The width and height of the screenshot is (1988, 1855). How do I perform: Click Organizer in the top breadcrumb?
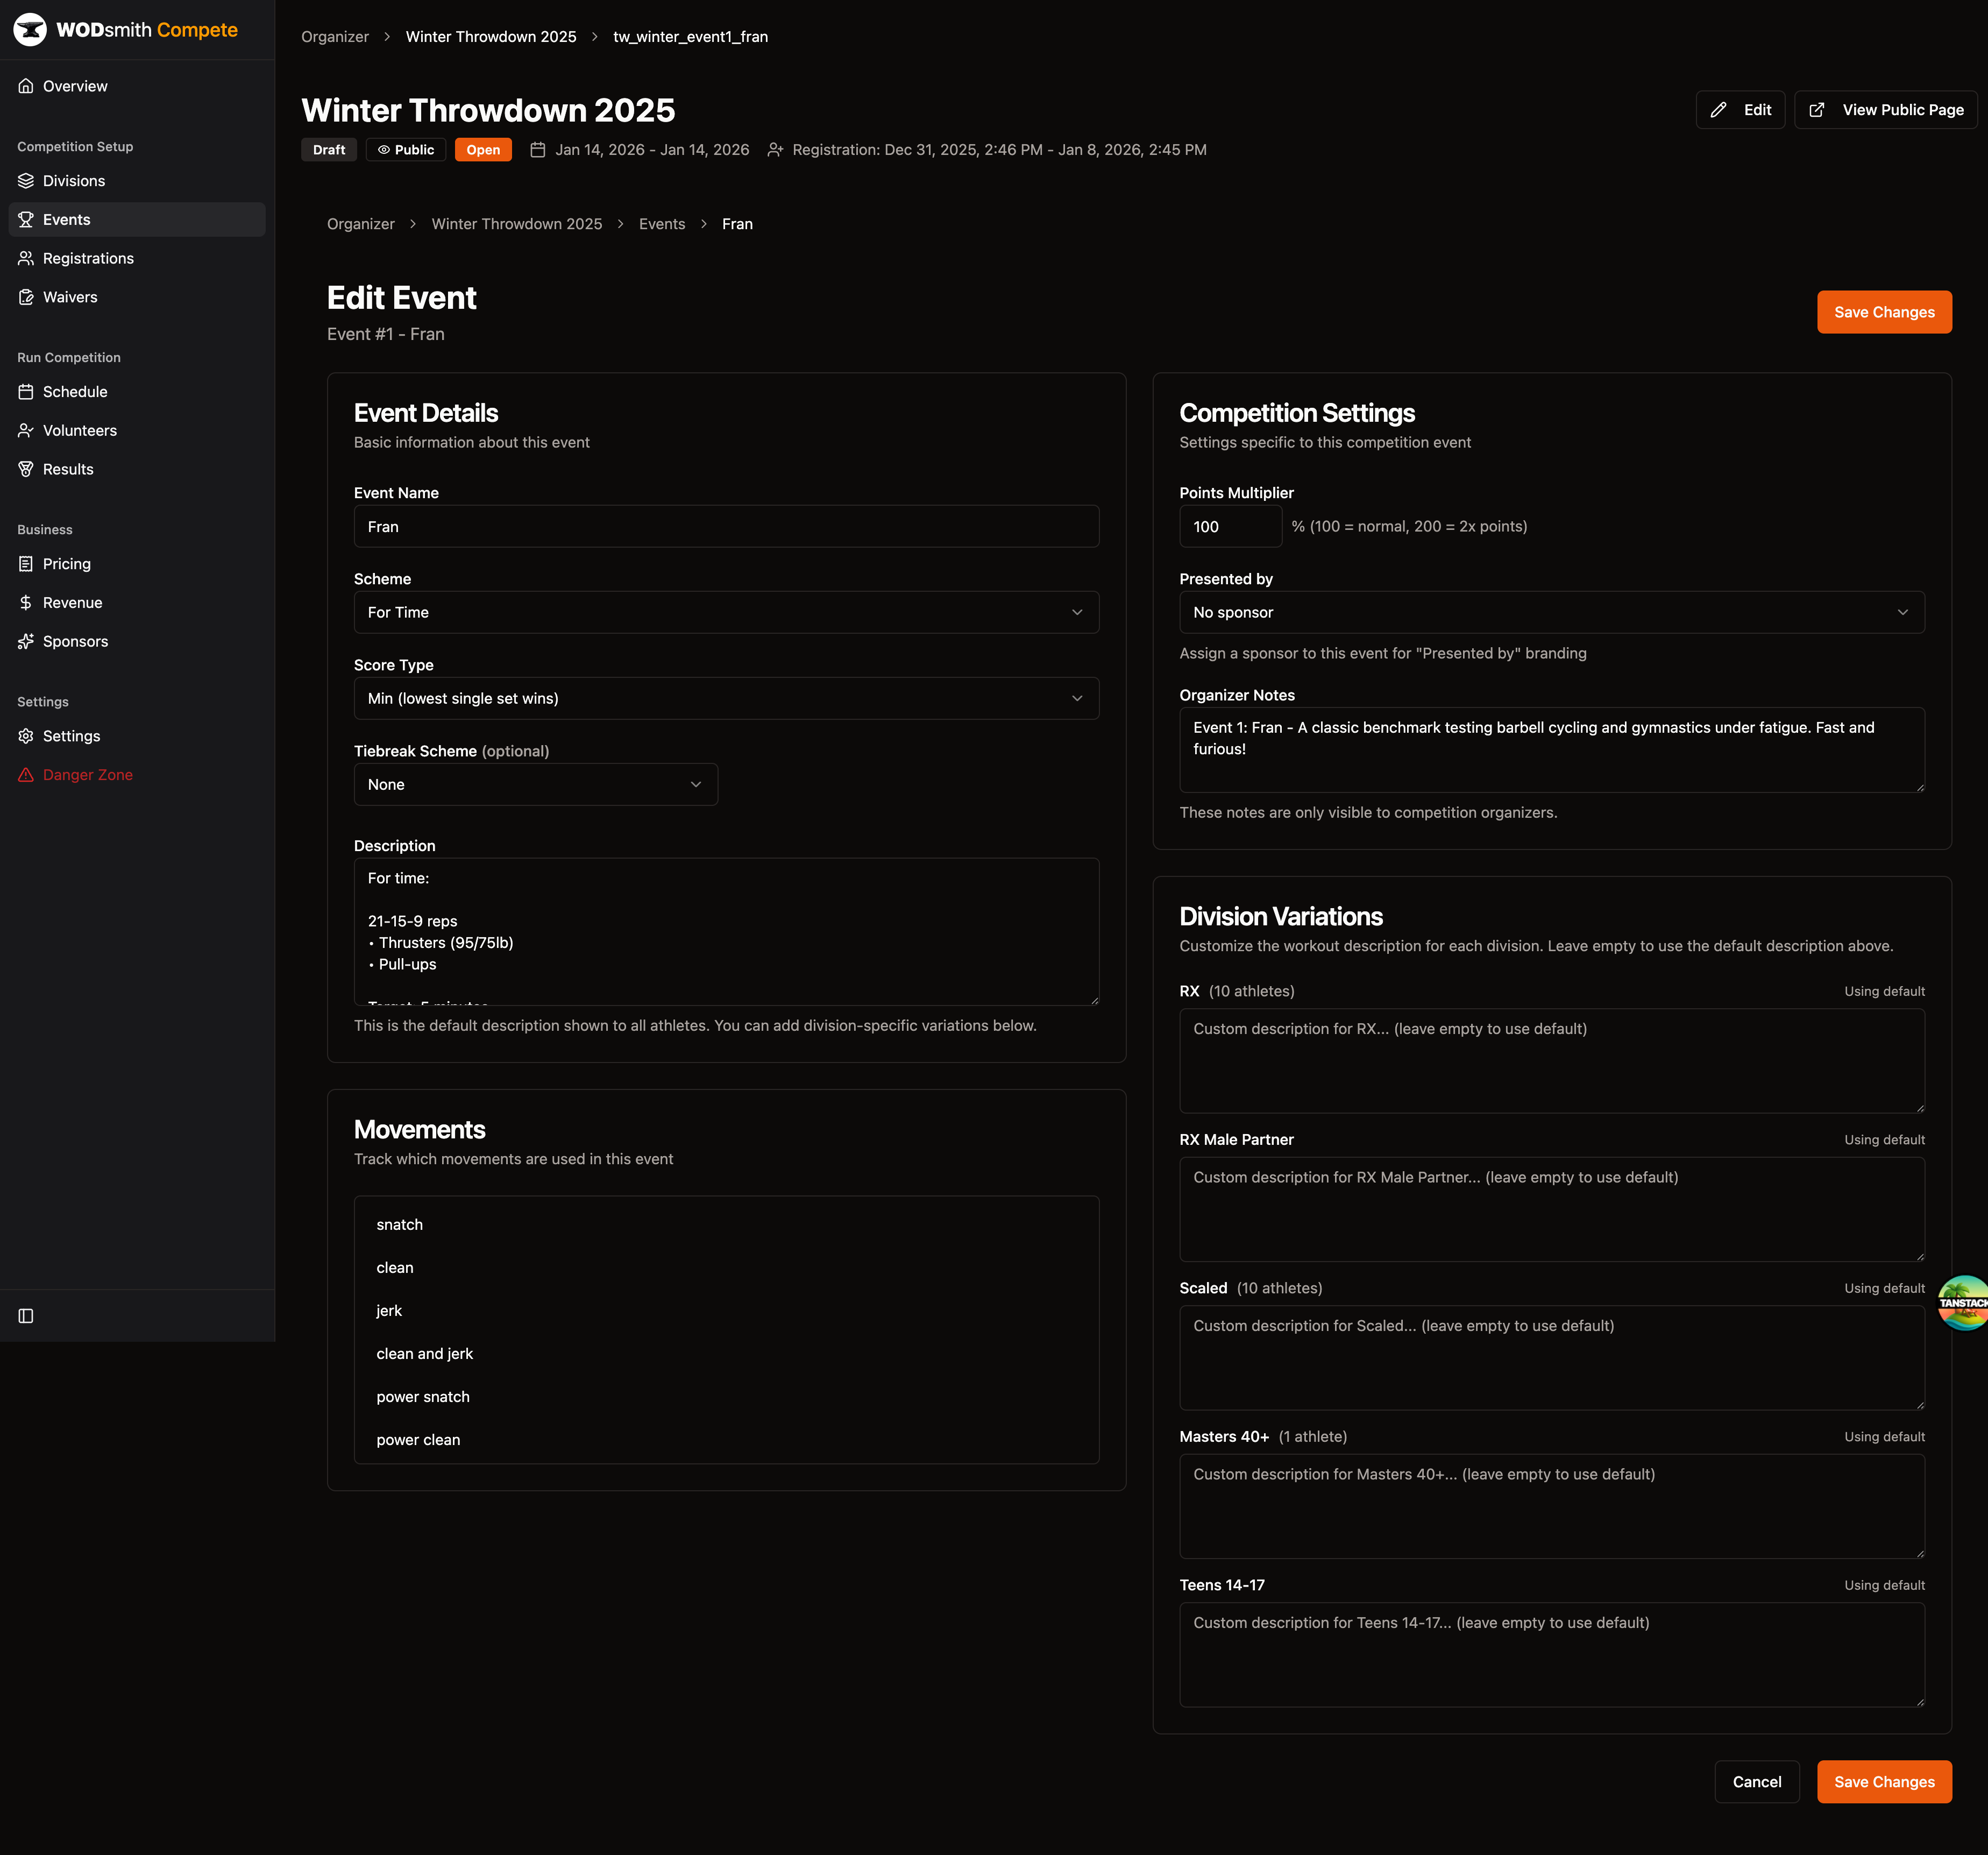pos(335,37)
